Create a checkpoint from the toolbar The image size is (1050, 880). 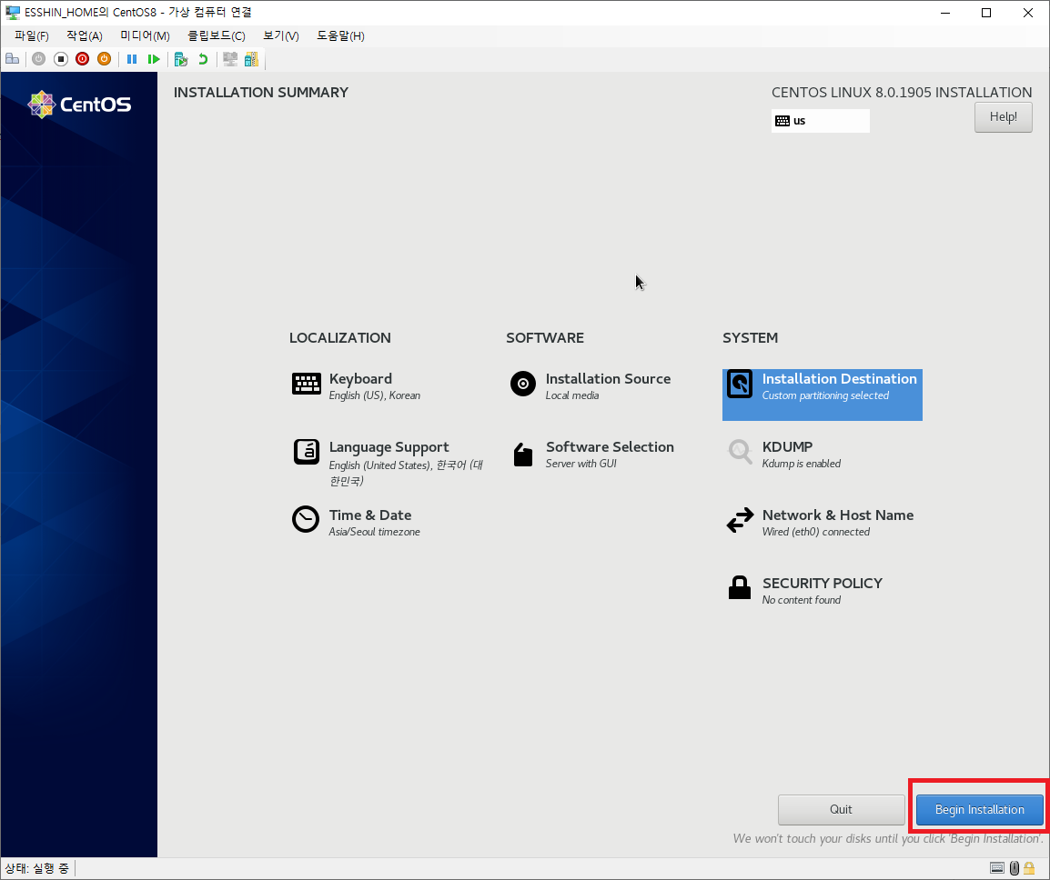pyautogui.click(x=181, y=59)
